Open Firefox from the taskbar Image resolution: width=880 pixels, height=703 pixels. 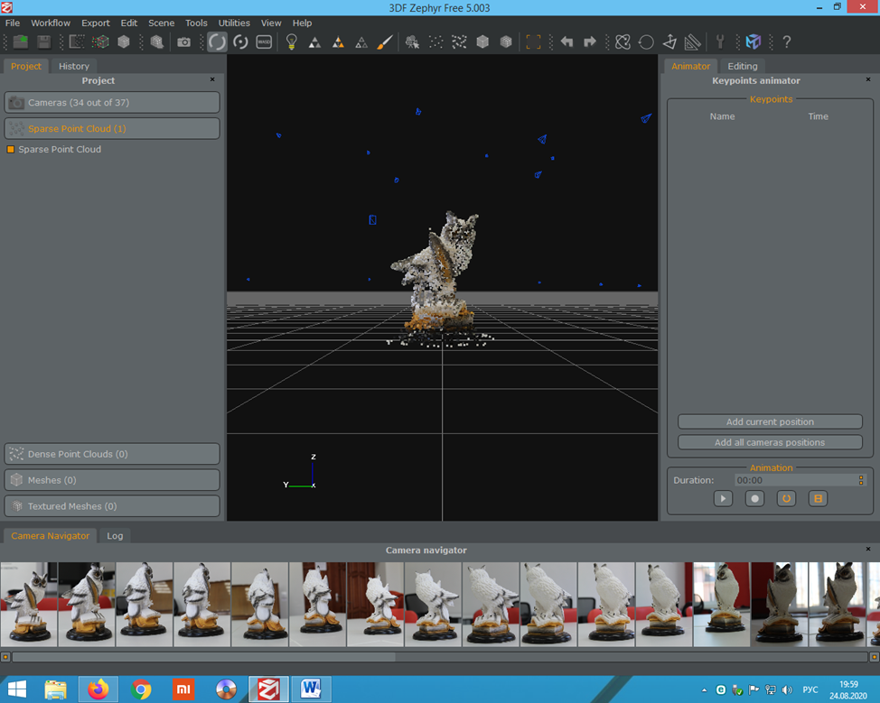point(98,689)
